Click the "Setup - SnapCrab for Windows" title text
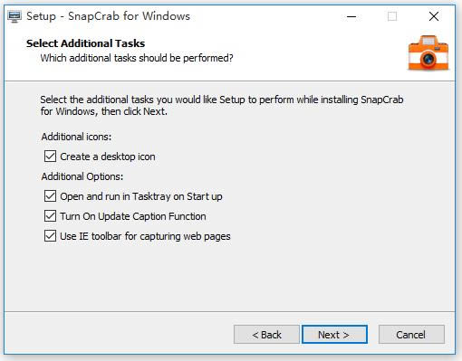 click(x=108, y=16)
